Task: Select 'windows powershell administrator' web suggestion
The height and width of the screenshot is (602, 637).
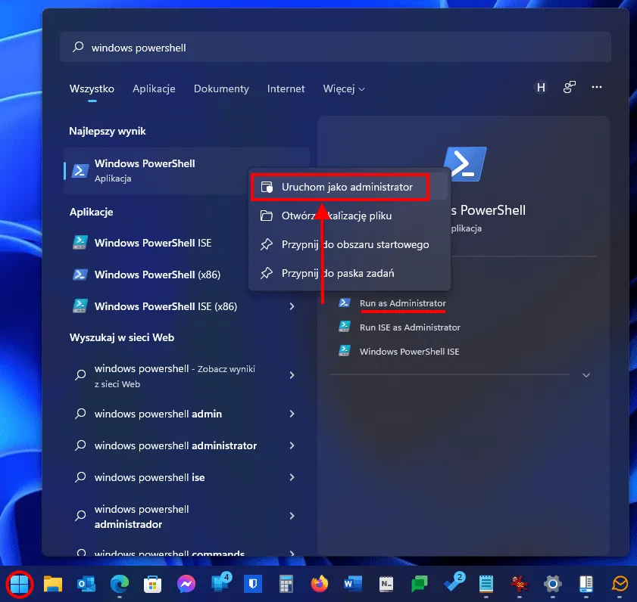Action: tap(175, 445)
